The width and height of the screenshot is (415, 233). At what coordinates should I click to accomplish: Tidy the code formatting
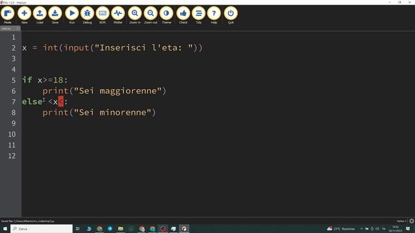[199, 16]
